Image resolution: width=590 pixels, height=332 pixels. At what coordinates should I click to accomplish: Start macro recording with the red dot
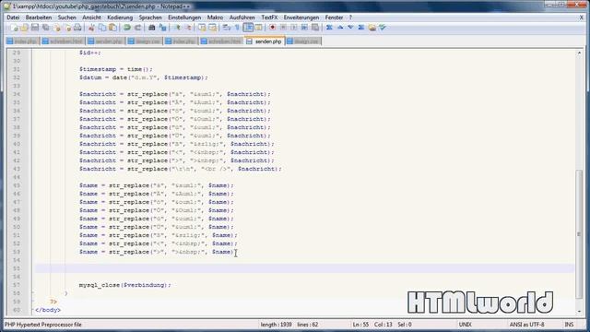pos(273,28)
